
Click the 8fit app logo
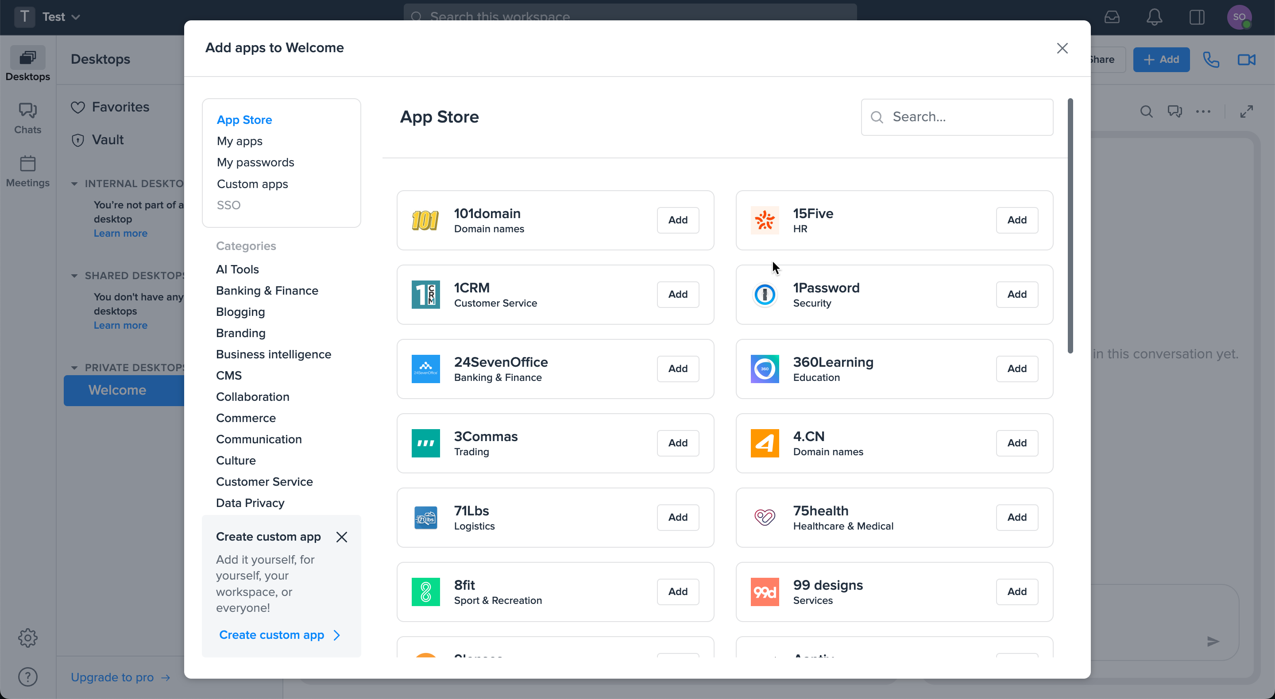pyautogui.click(x=425, y=591)
